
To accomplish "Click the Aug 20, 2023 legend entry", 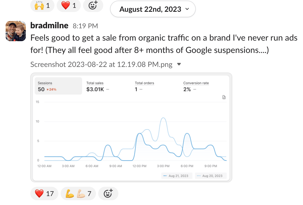I will pos(210,176).
